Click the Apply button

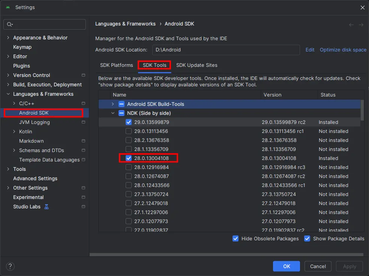[x=349, y=266]
